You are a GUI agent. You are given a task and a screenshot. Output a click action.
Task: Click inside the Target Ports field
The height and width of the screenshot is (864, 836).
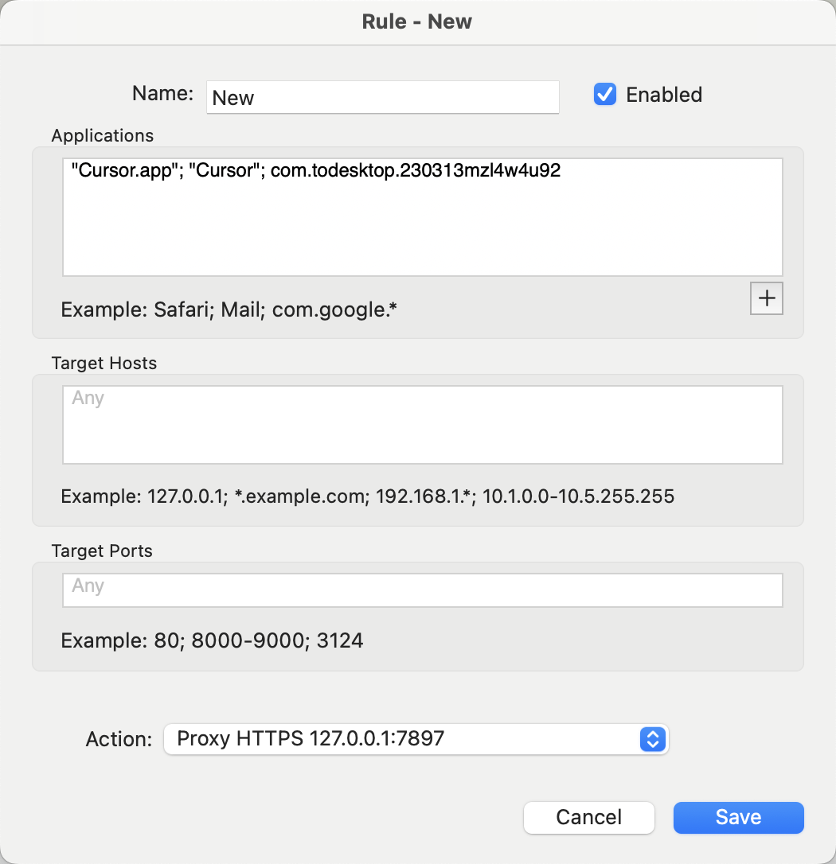422,590
